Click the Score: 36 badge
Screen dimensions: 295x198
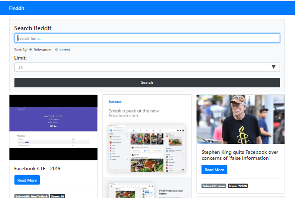[58, 196]
